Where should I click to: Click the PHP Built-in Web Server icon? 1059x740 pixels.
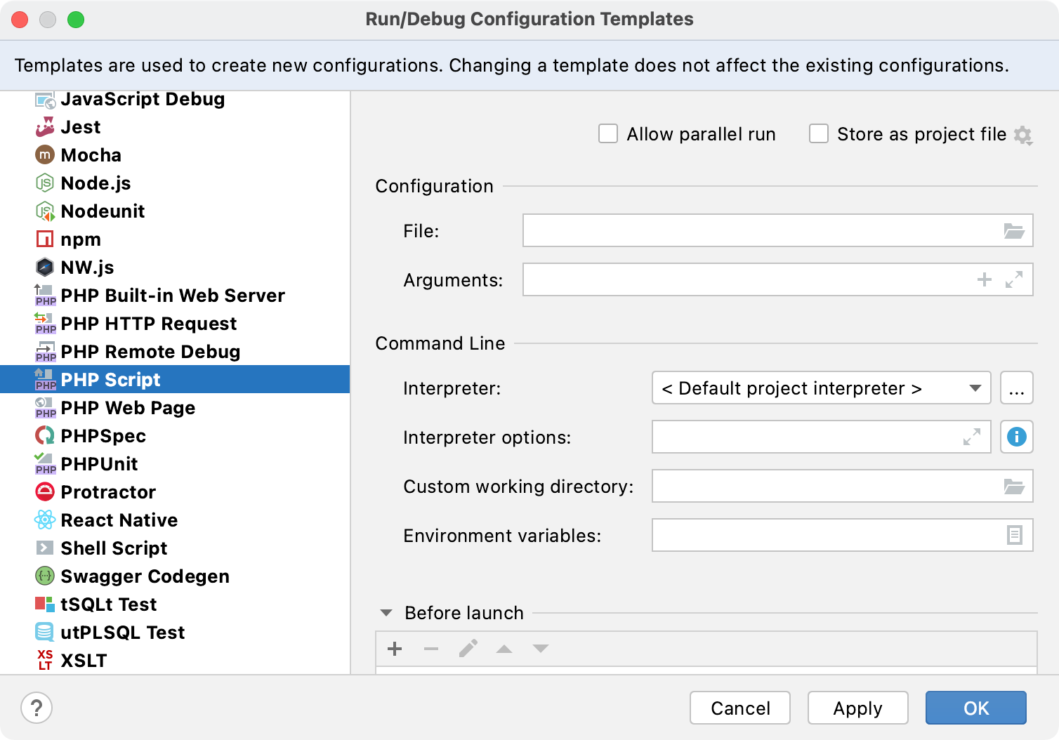point(45,296)
